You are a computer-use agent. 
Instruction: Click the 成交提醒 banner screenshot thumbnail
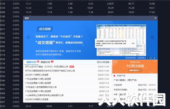click(x=121, y=40)
